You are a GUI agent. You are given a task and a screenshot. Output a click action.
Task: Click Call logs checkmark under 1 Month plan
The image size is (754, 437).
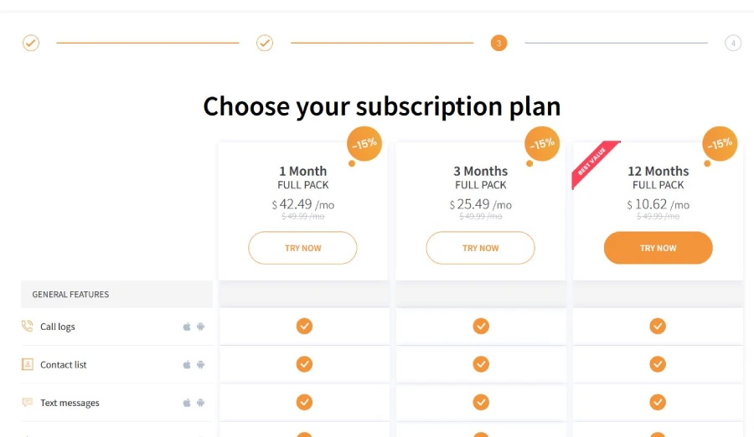click(x=304, y=326)
